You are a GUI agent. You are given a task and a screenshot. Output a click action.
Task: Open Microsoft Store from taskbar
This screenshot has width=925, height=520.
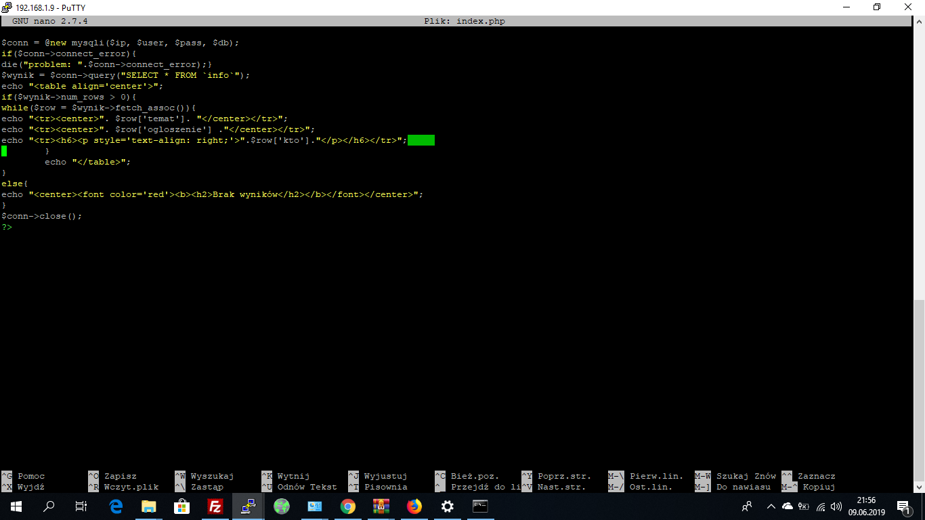(182, 506)
